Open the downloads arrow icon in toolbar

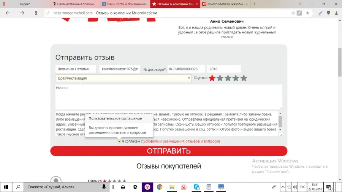tap(336, 13)
